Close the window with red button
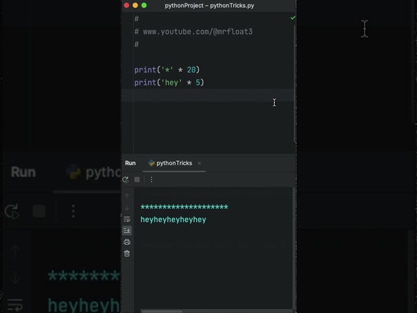The width and height of the screenshot is (417, 313). [x=126, y=5]
